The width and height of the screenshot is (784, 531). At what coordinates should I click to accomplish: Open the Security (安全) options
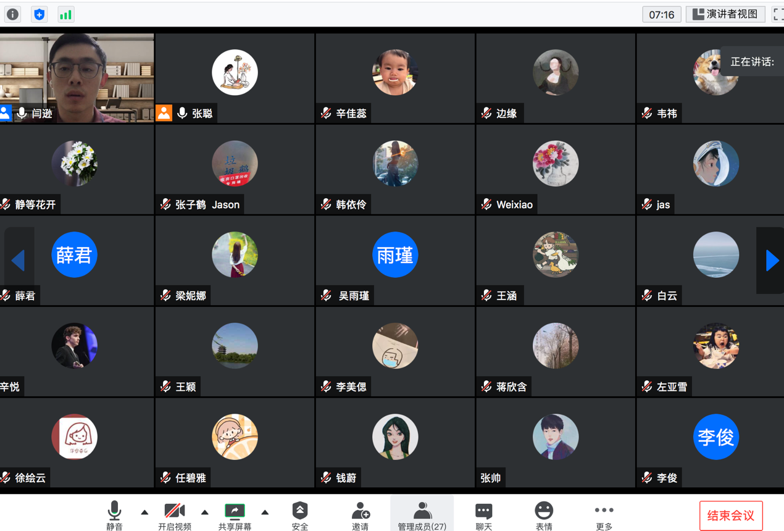point(299,514)
